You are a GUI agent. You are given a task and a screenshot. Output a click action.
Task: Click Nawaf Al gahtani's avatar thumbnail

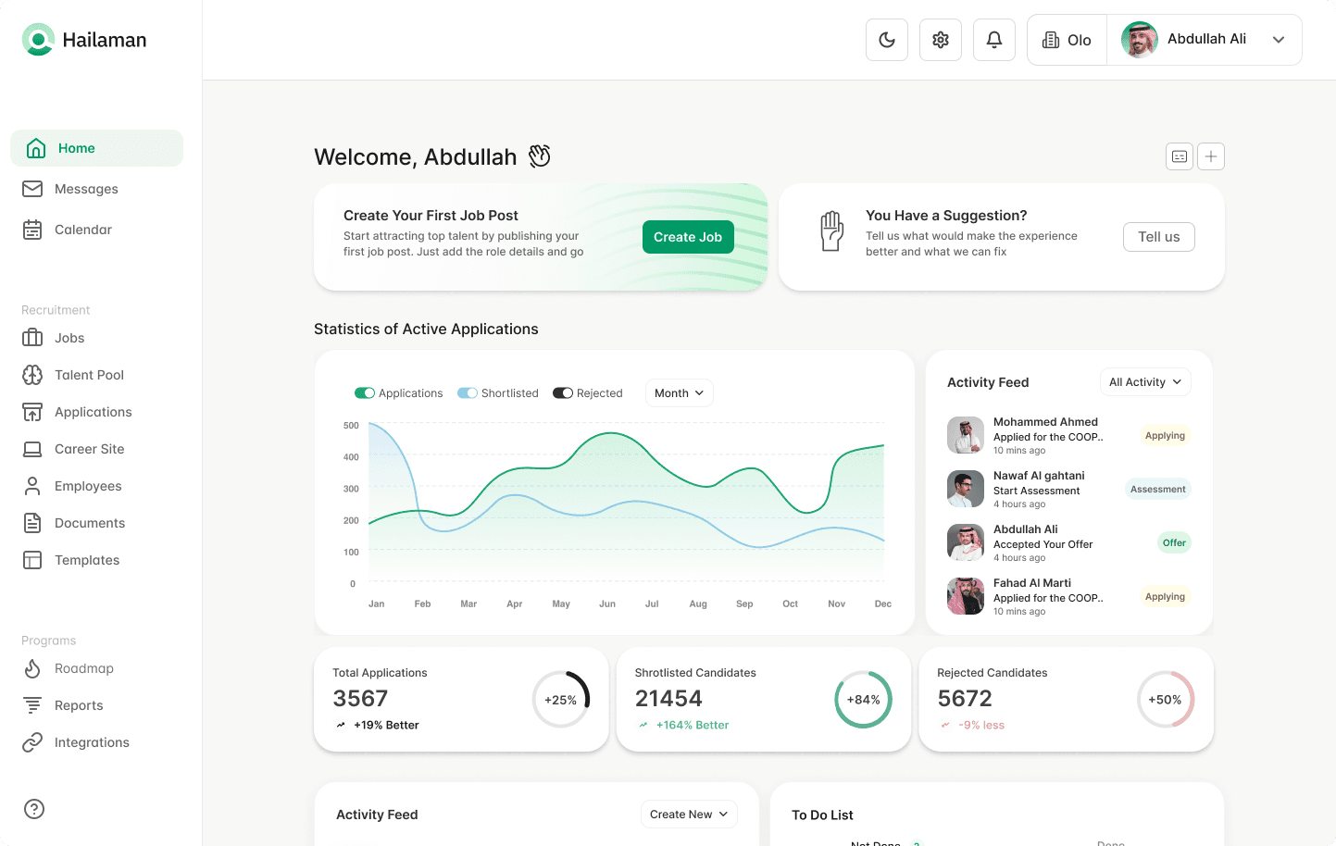966,489
